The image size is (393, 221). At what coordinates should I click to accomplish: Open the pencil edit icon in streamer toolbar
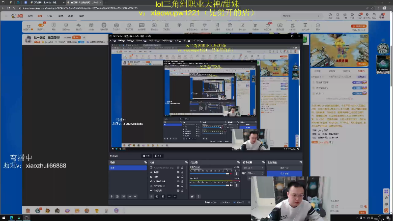(242, 26)
